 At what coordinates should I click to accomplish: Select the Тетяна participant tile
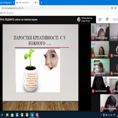pyautogui.click(x=114, y=50)
